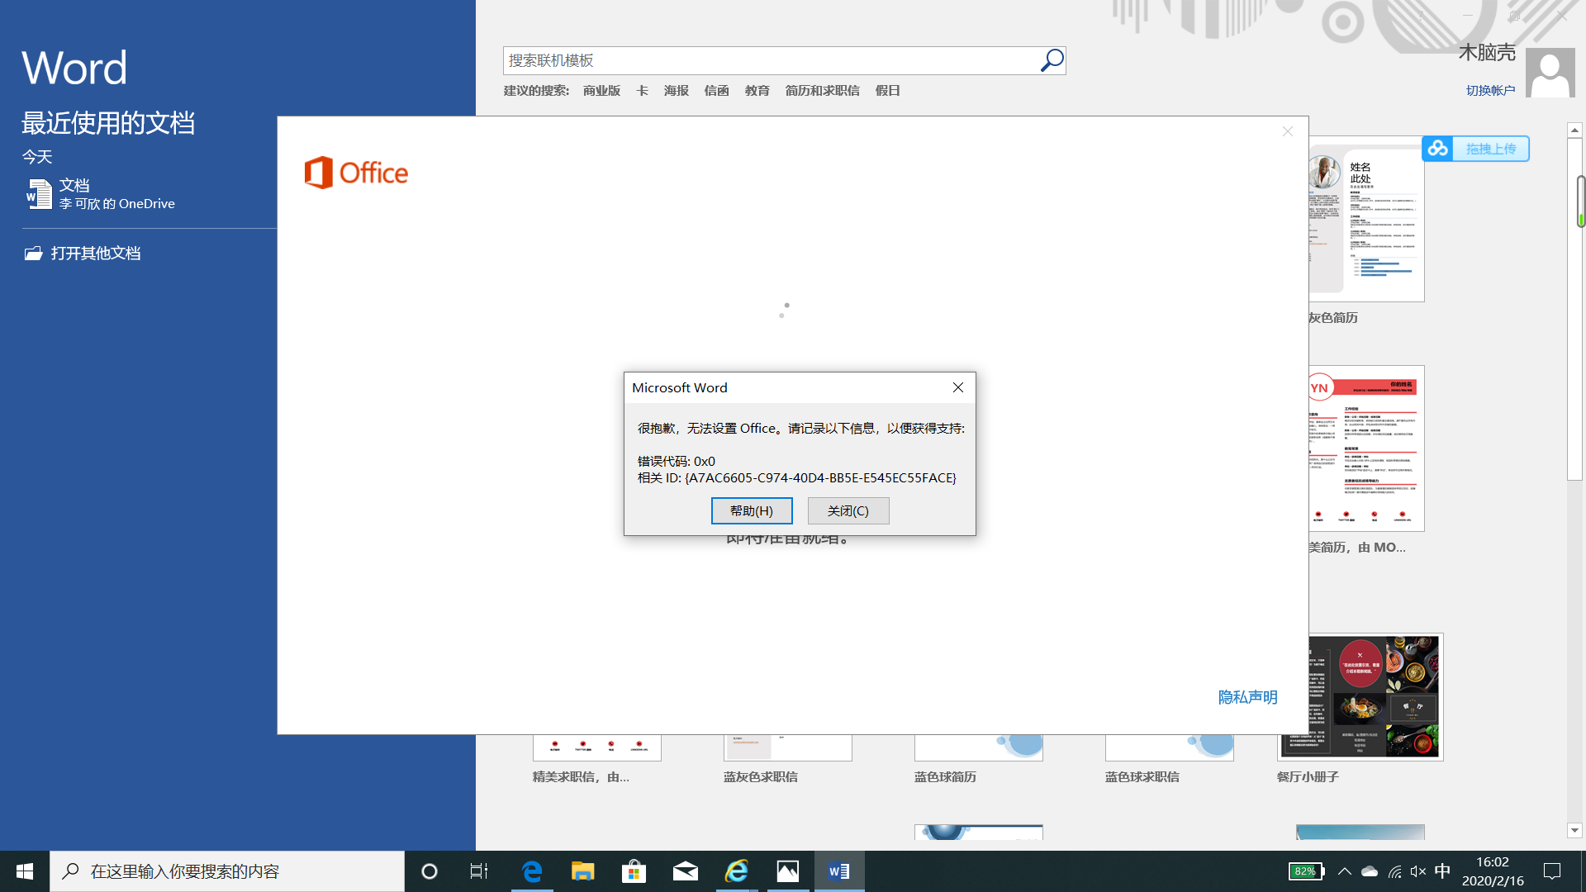
Task: Open File Explorer from taskbar
Action: click(582, 871)
